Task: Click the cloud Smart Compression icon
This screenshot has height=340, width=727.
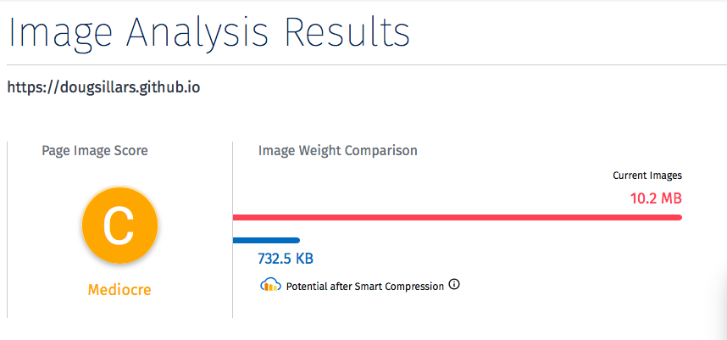Action: [270, 285]
